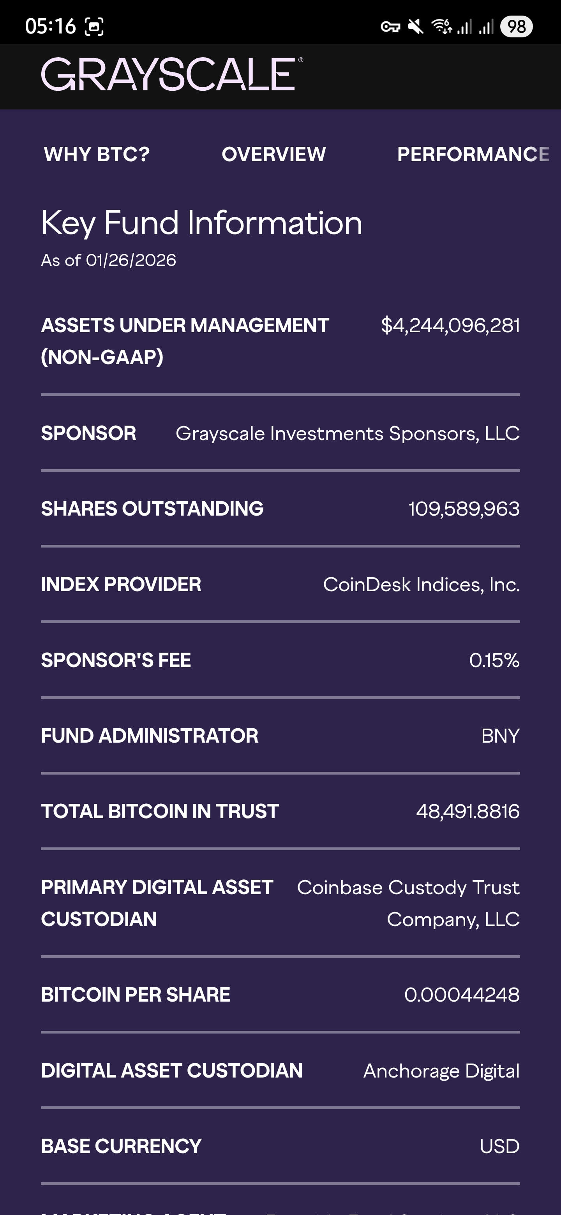The height and width of the screenshot is (1215, 561).
Task: Tap the 05:16 clock in status bar
Action: (51, 26)
